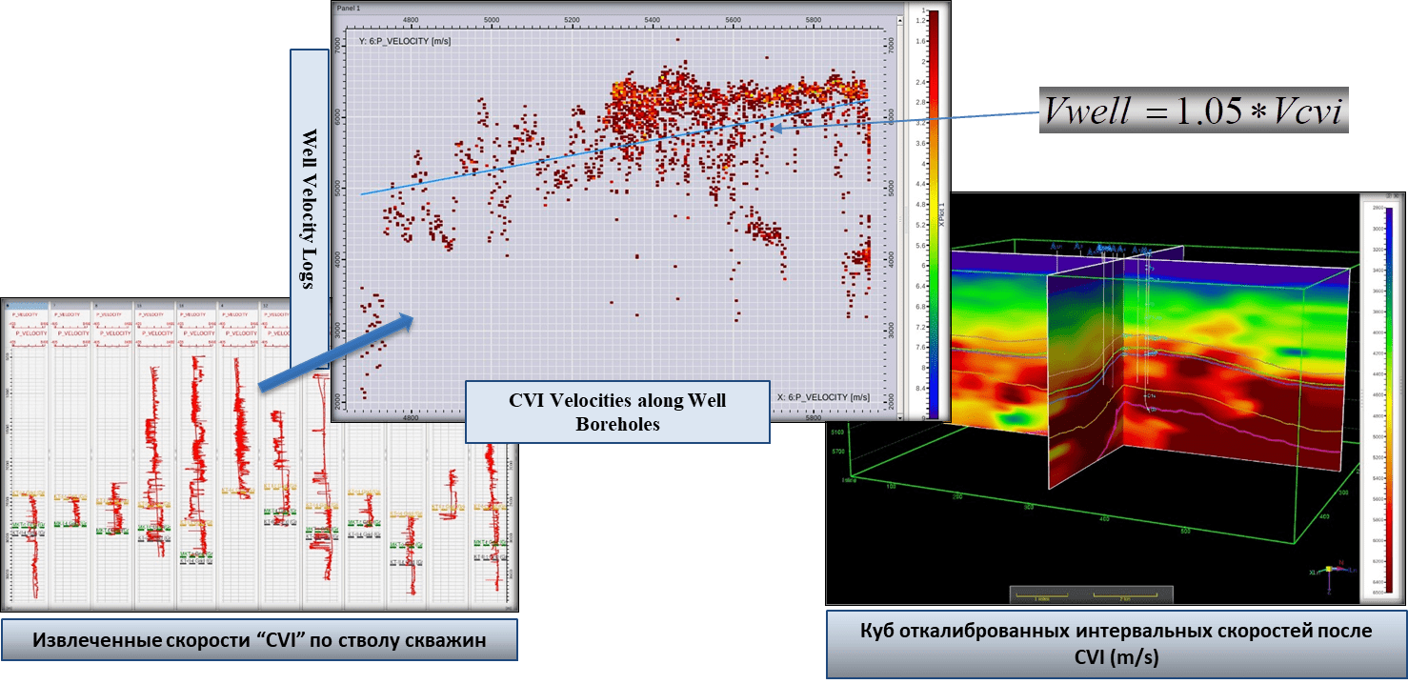This screenshot has width=1408, height=684.
Task: Click the vertical cross-section slice in the 3D cube
Action: (x=1086, y=381)
